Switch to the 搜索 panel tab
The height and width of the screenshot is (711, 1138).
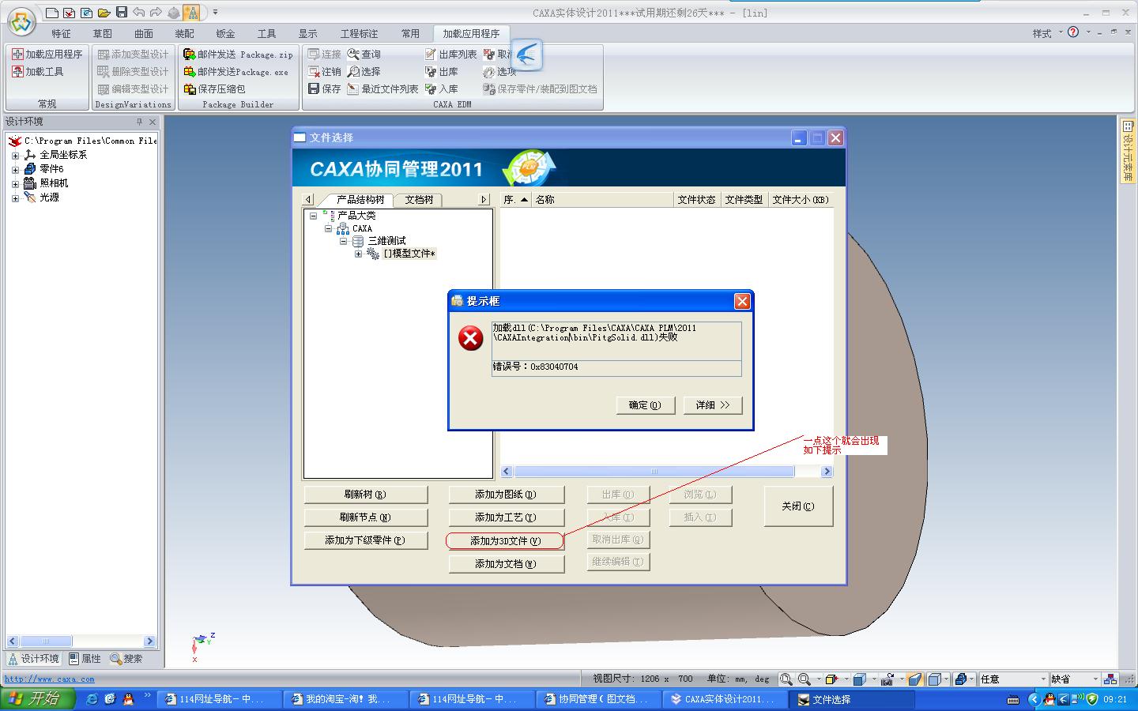click(126, 659)
